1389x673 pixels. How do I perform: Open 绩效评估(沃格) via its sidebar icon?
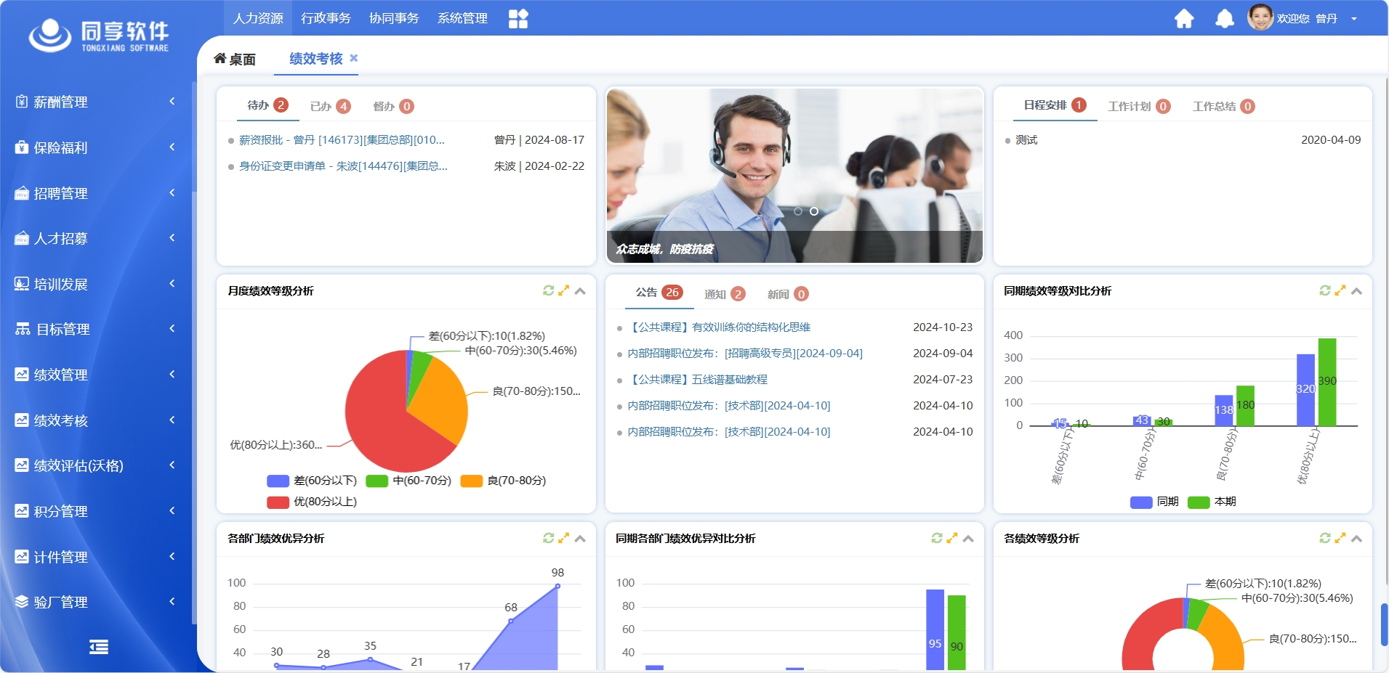pos(22,465)
